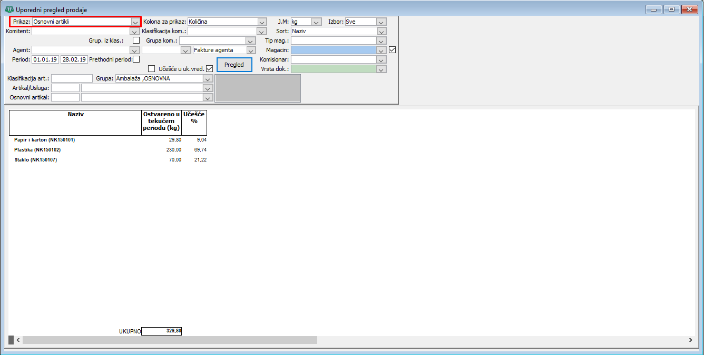704x355 pixels.
Task: Toggle the Grup. iz klas. checkbox
Action: (136, 40)
